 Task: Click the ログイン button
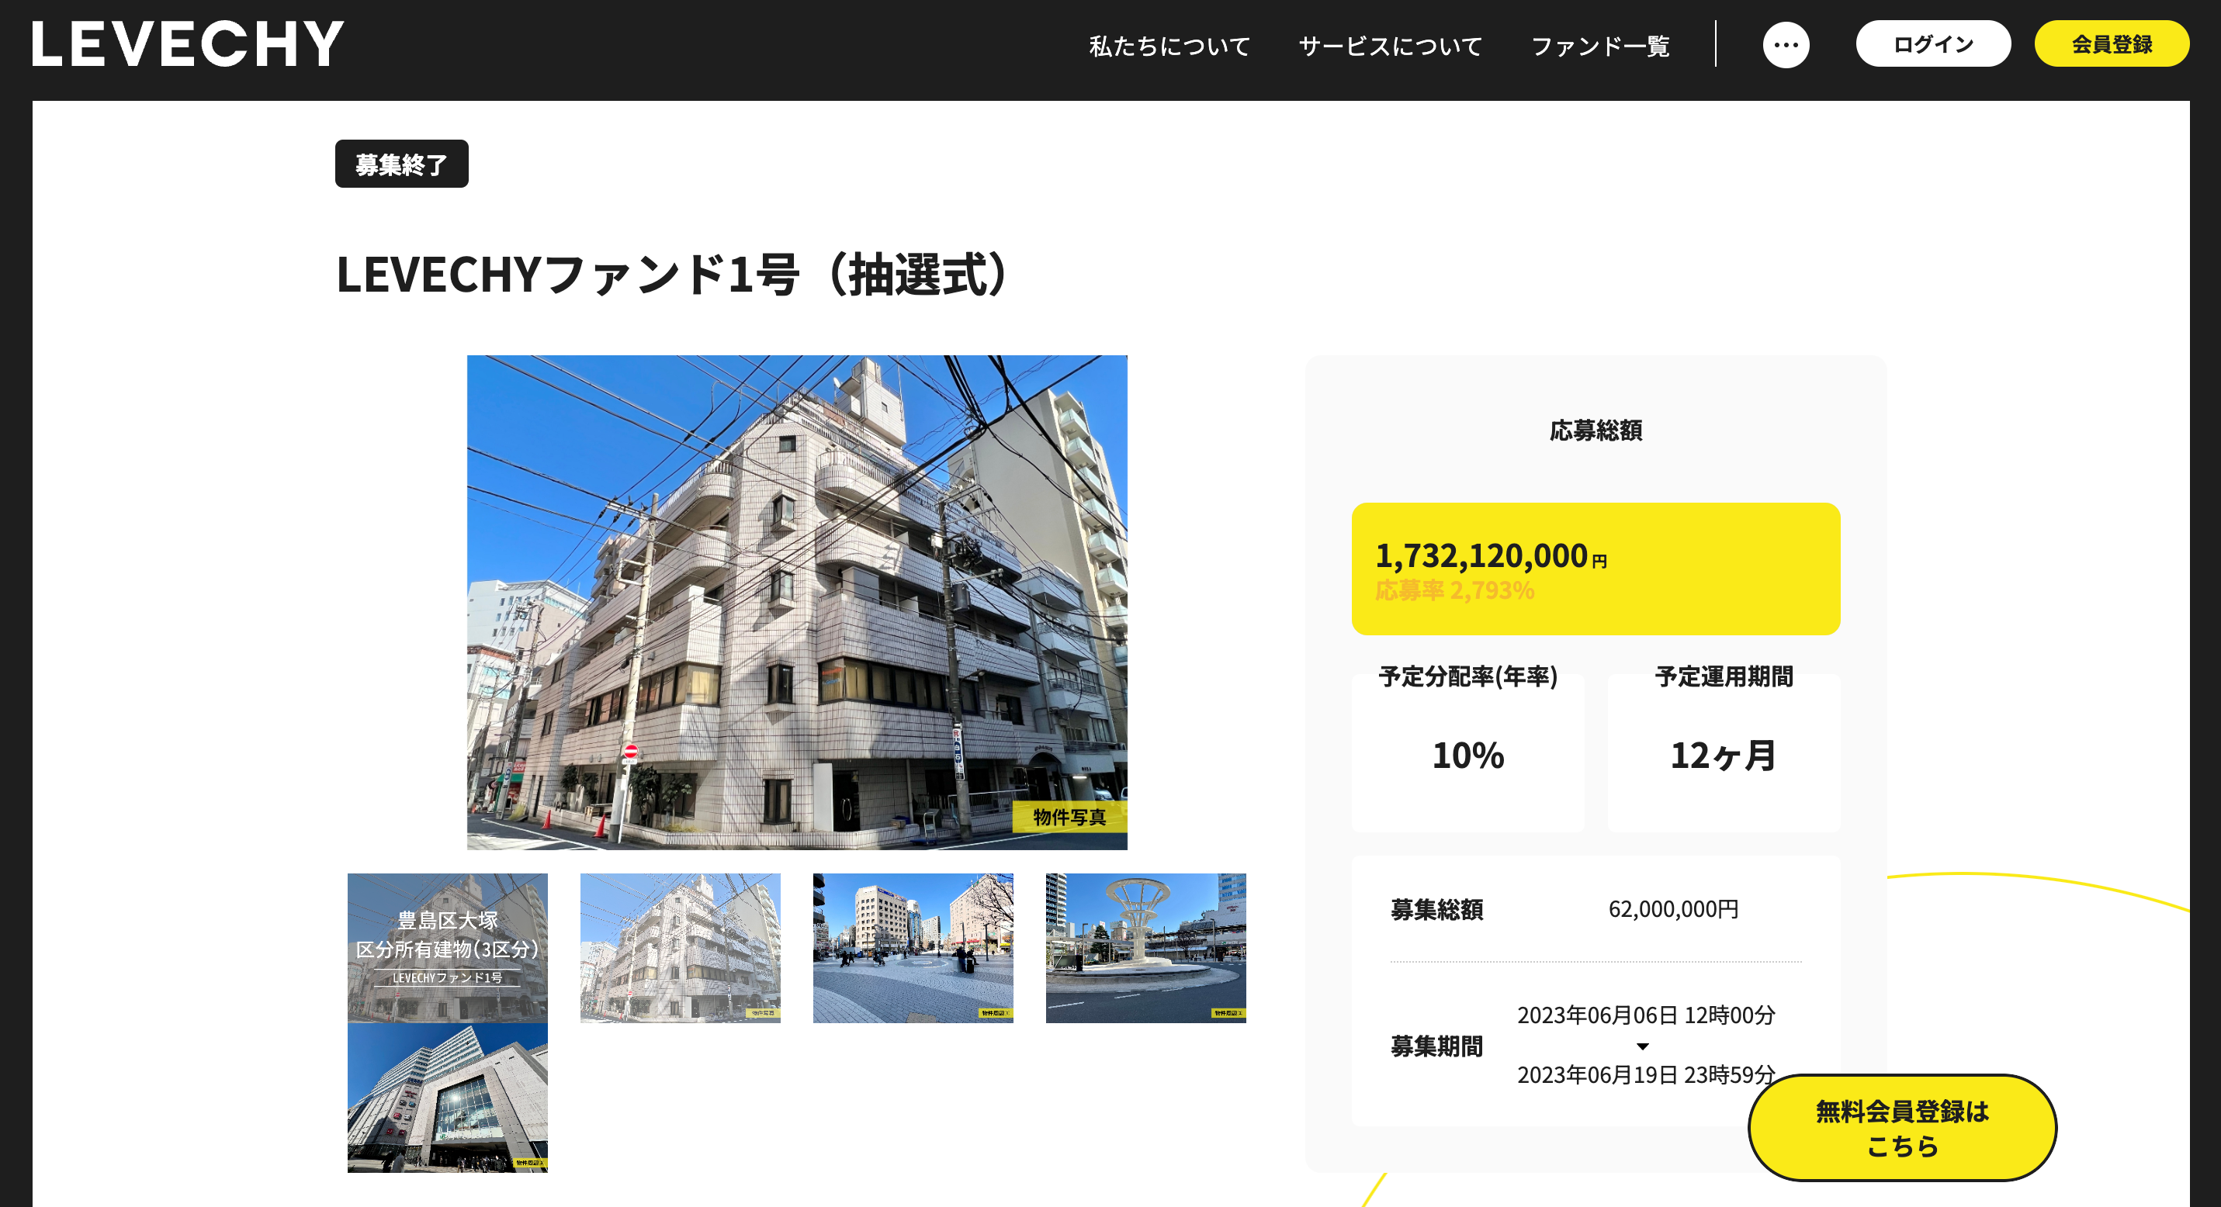pyautogui.click(x=1932, y=44)
